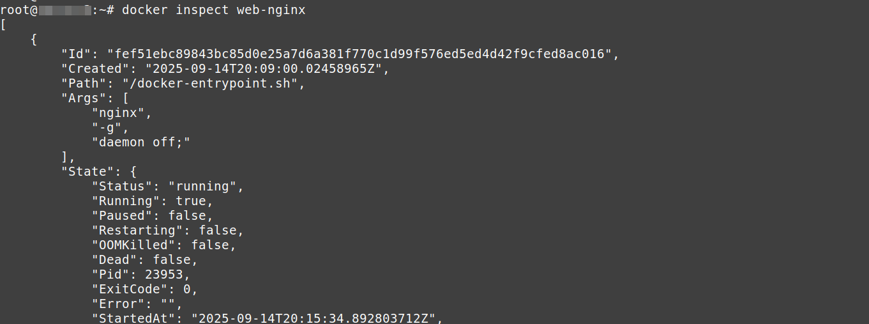
Task: Click the Pid number 23953
Action: pos(167,274)
